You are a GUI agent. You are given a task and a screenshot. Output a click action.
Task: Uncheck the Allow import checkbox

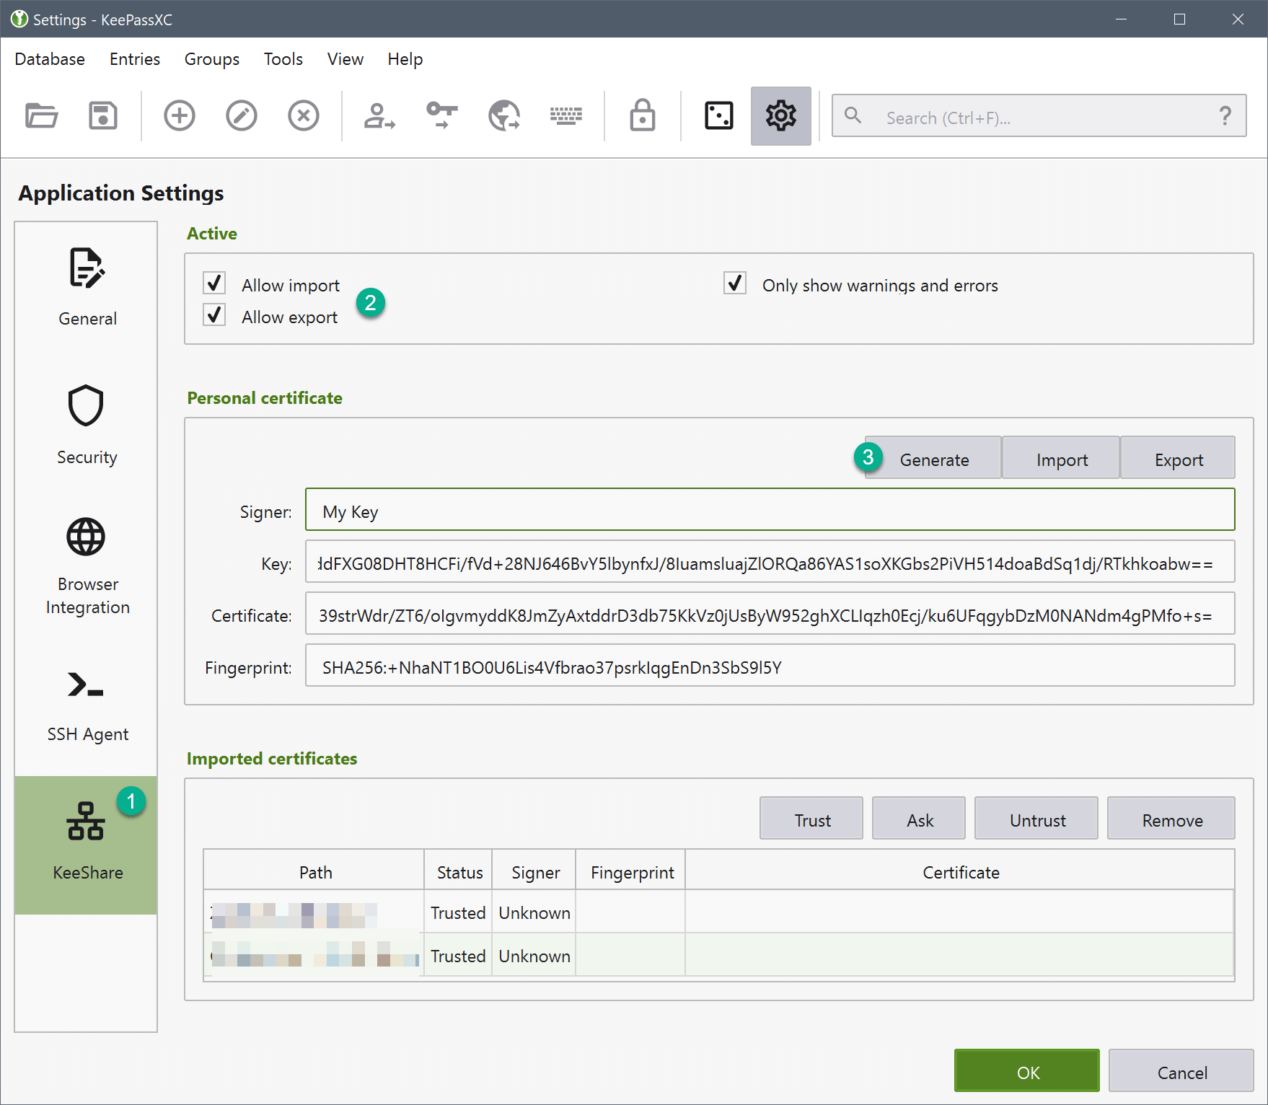point(214,283)
